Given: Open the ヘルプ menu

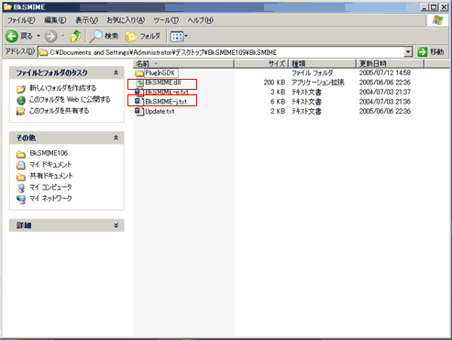Looking at the screenshot, I should (x=200, y=20).
